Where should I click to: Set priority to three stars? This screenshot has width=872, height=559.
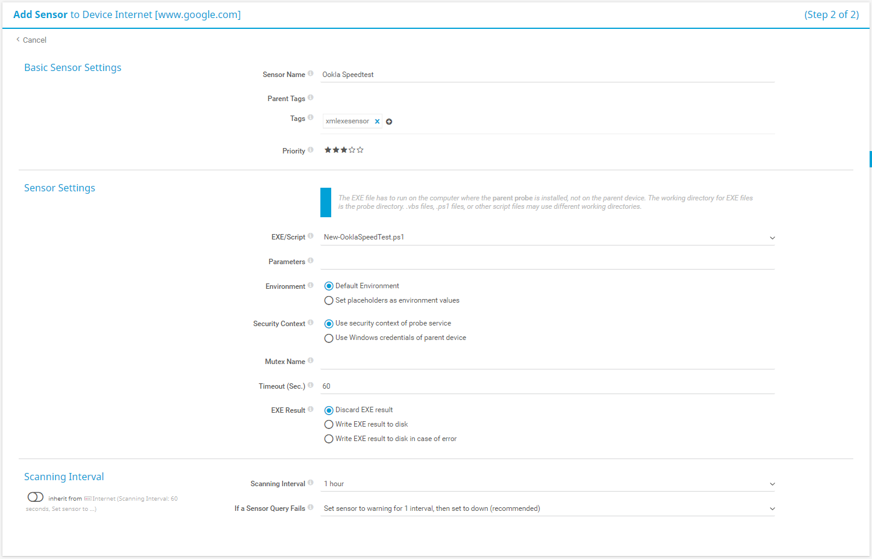pos(344,150)
